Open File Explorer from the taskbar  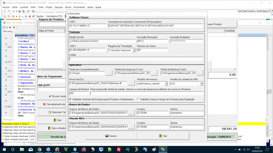[x=22, y=149]
